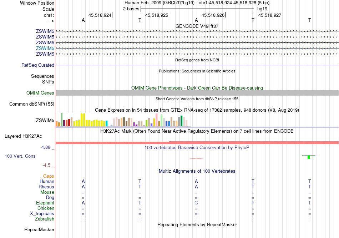Click the Sequences track label
Viewport: 339px width, 238px height.
coord(42,76)
